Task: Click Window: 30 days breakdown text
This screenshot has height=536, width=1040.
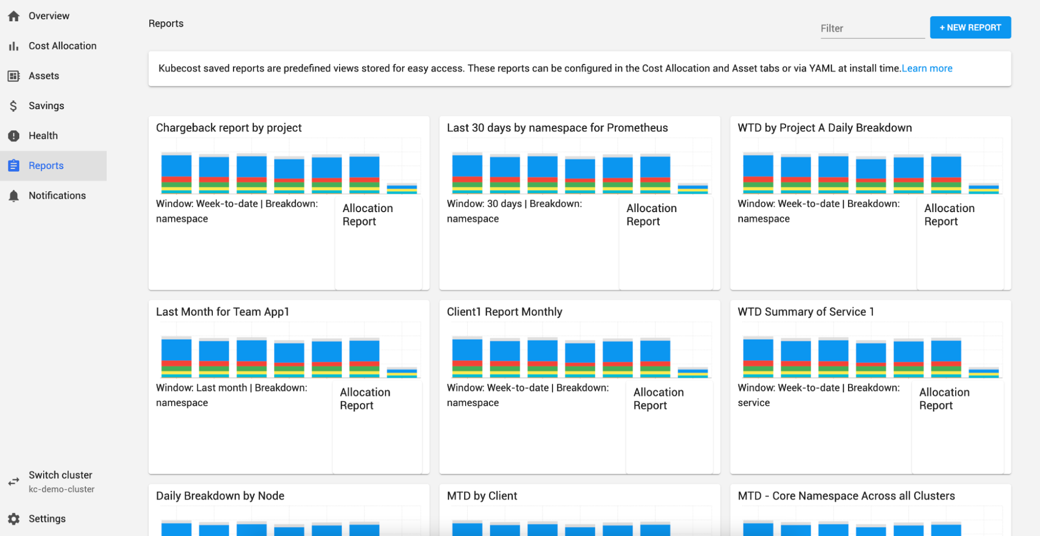Action: [x=515, y=211]
